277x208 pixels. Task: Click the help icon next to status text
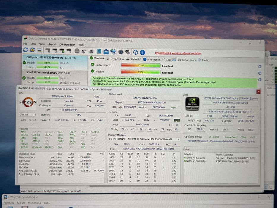(x=260, y=80)
